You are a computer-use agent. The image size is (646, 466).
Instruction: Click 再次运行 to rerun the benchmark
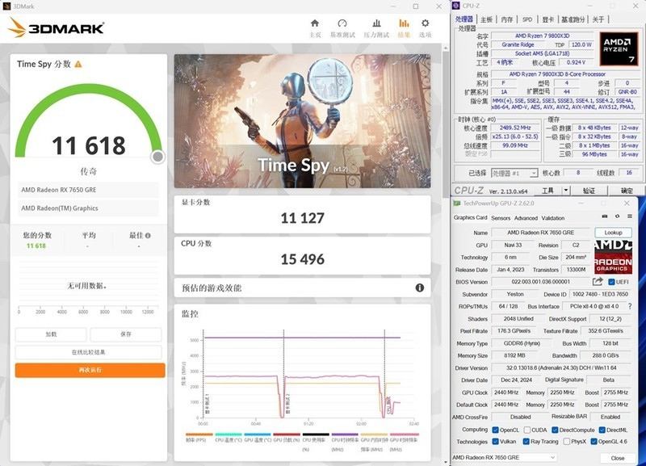(90, 370)
